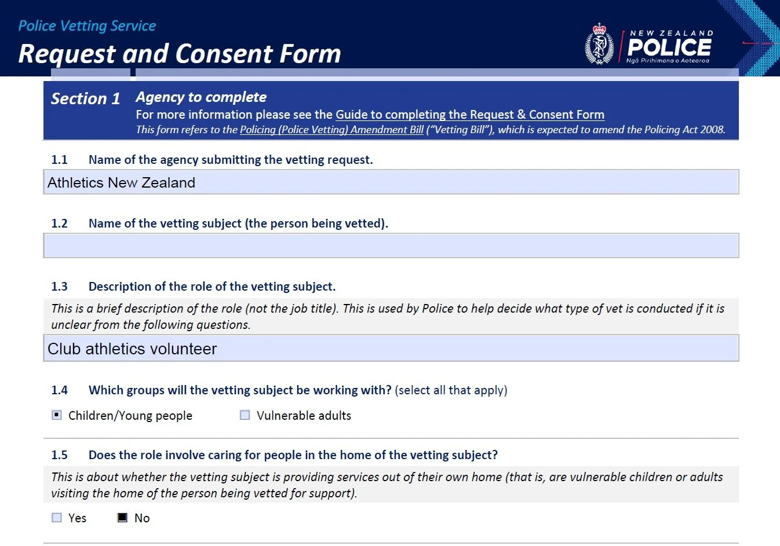Open the Policing (Police Vetting) Amendment Bill link
The width and height of the screenshot is (780, 546).
pyautogui.click(x=331, y=130)
